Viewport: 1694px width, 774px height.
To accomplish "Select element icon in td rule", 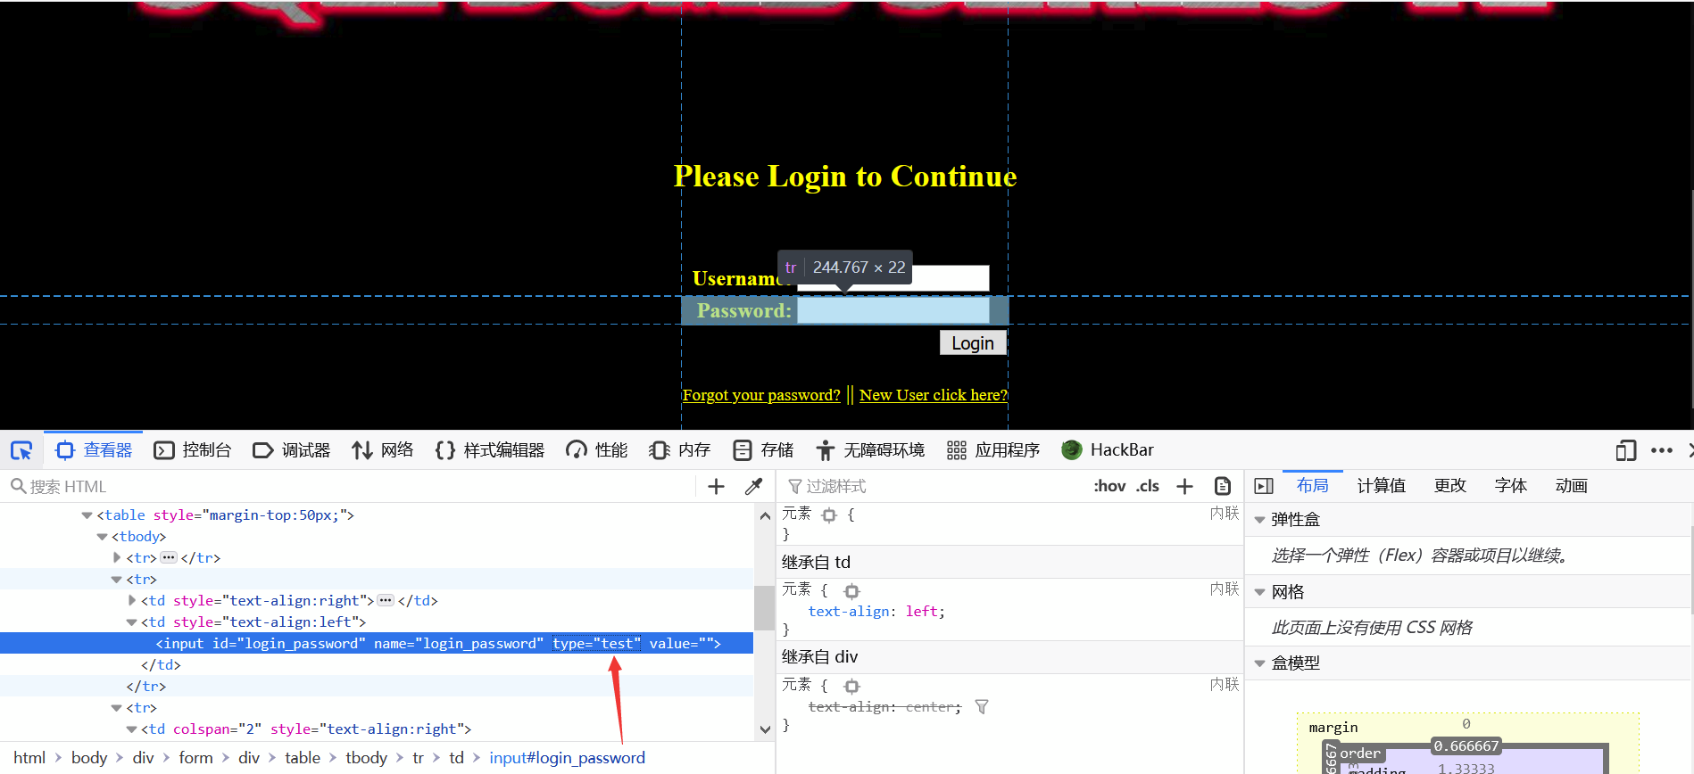I will [851, 591].
